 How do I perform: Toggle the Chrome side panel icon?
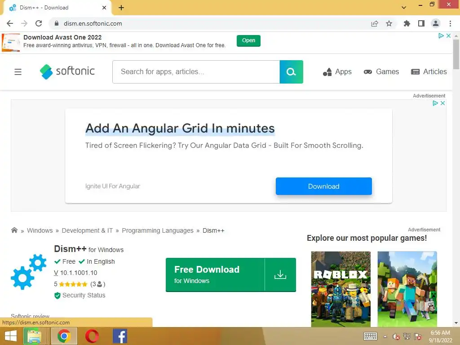pos(421,23)
